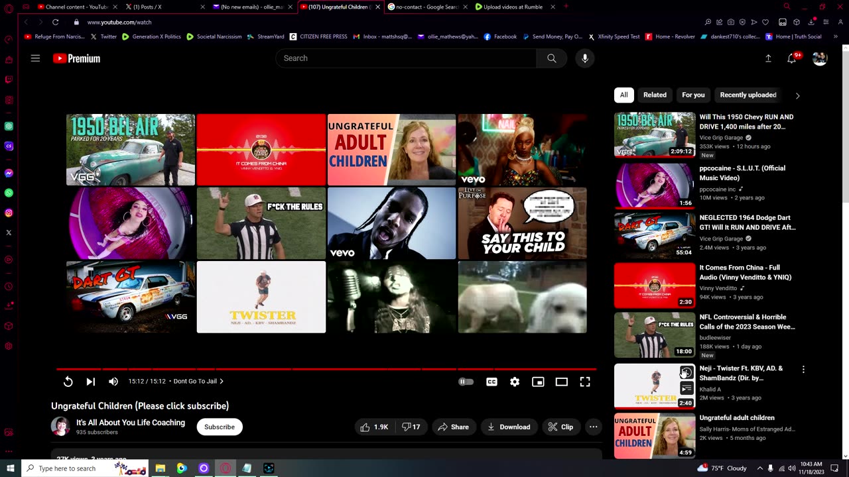This screenshot has width=849, height=477.
Task: Show hidden bookmarks chevron
Action: pos(834,36)
